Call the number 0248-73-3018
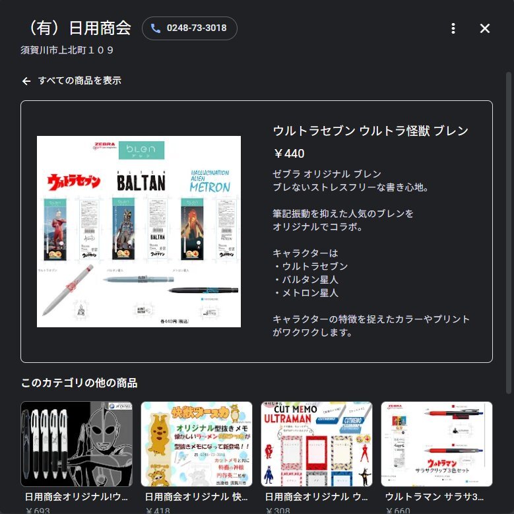The width and height of the screenshot is (514, 514). [x=189, y=28]
